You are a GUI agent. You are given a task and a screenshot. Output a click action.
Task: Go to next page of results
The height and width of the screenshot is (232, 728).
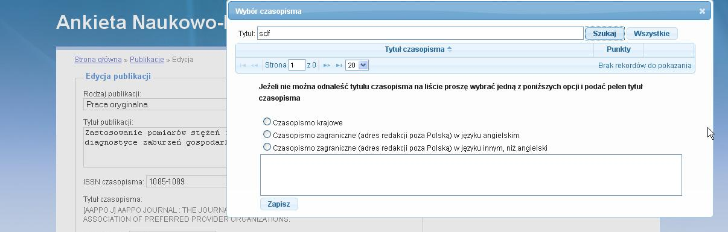pos(327,65)
